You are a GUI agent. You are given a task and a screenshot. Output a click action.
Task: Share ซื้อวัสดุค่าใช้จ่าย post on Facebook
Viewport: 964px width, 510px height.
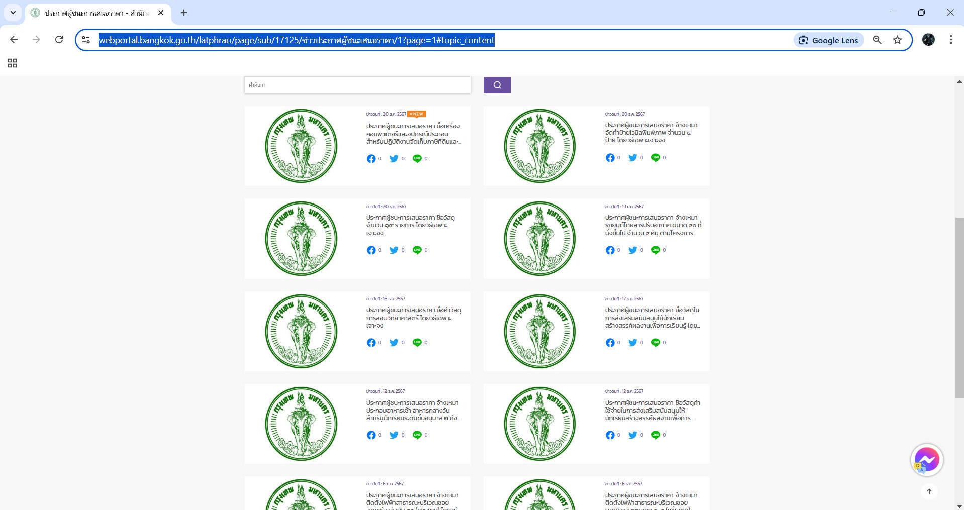[610, 435]
